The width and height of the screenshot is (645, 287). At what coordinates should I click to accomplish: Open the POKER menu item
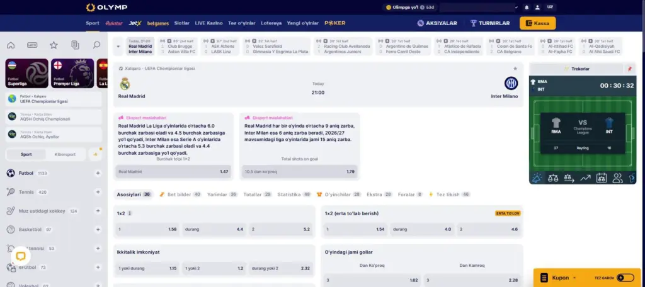click(335, 23)
